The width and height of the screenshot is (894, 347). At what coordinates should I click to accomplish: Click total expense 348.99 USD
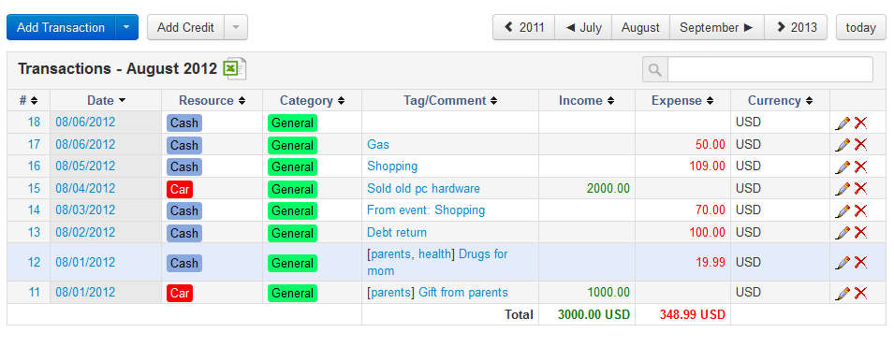tap(692, 314)
